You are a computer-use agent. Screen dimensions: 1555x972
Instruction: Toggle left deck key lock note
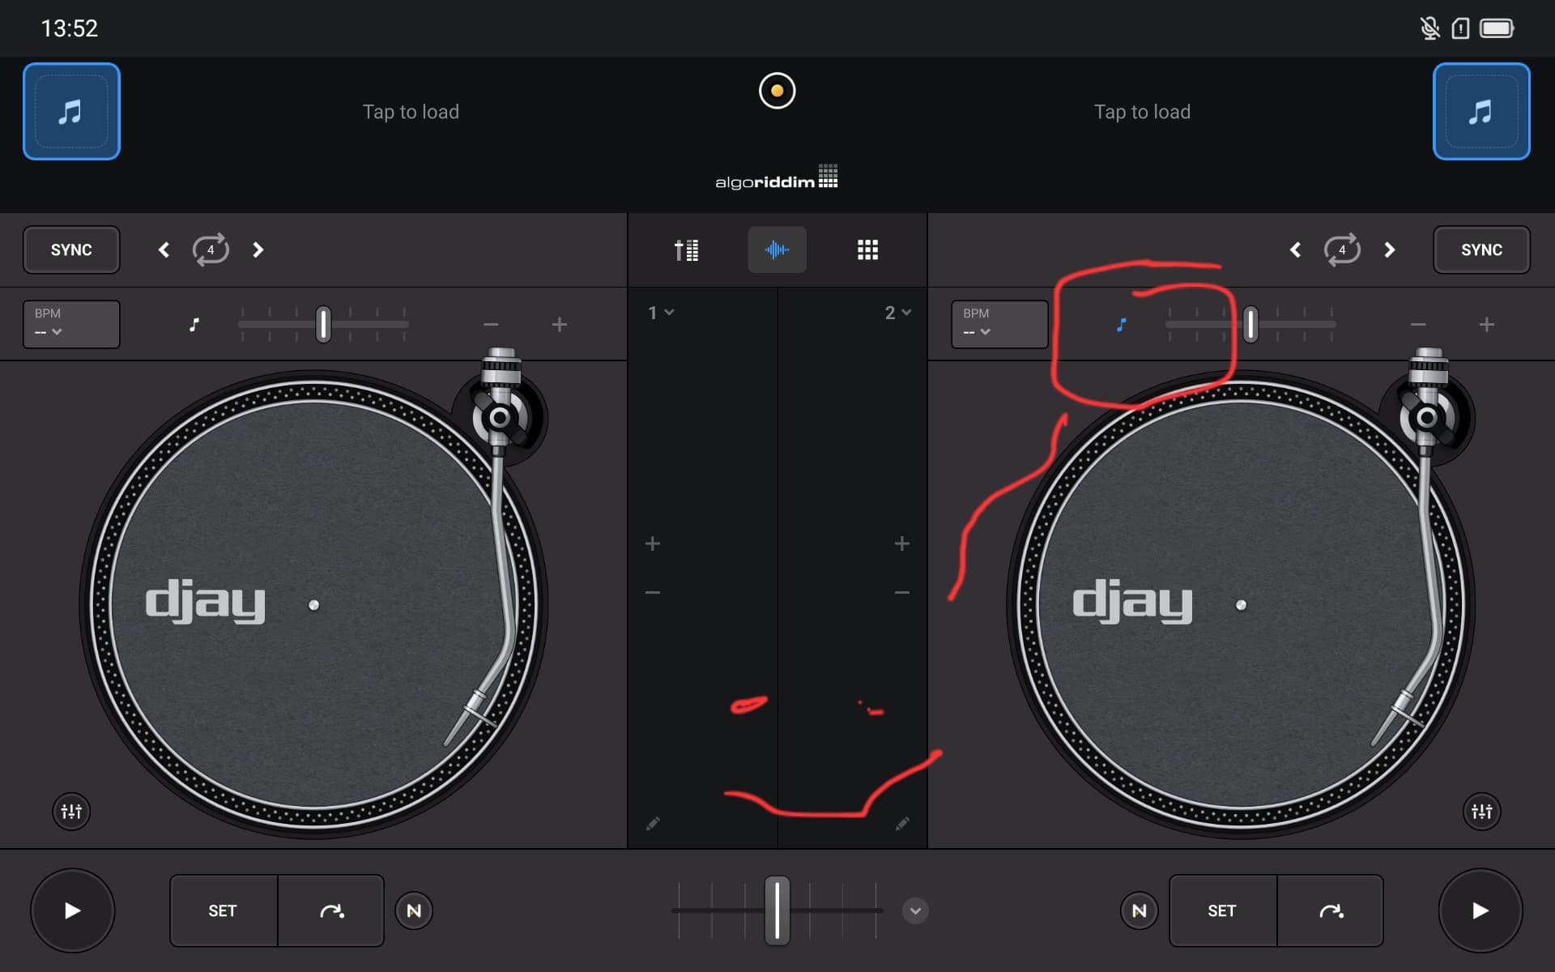194,325
